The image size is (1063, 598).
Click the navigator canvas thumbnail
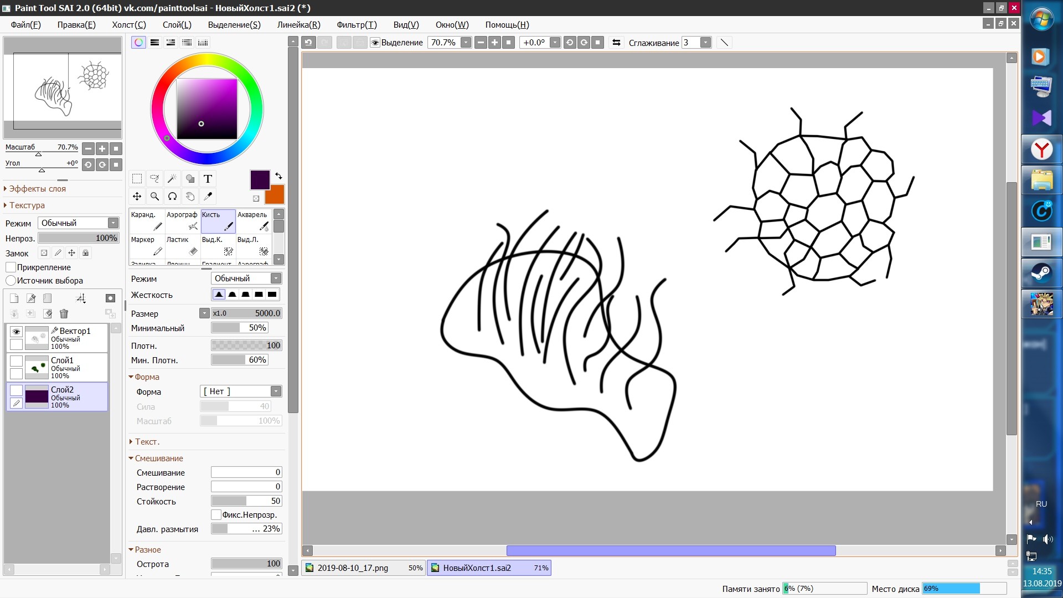point(63,87)
